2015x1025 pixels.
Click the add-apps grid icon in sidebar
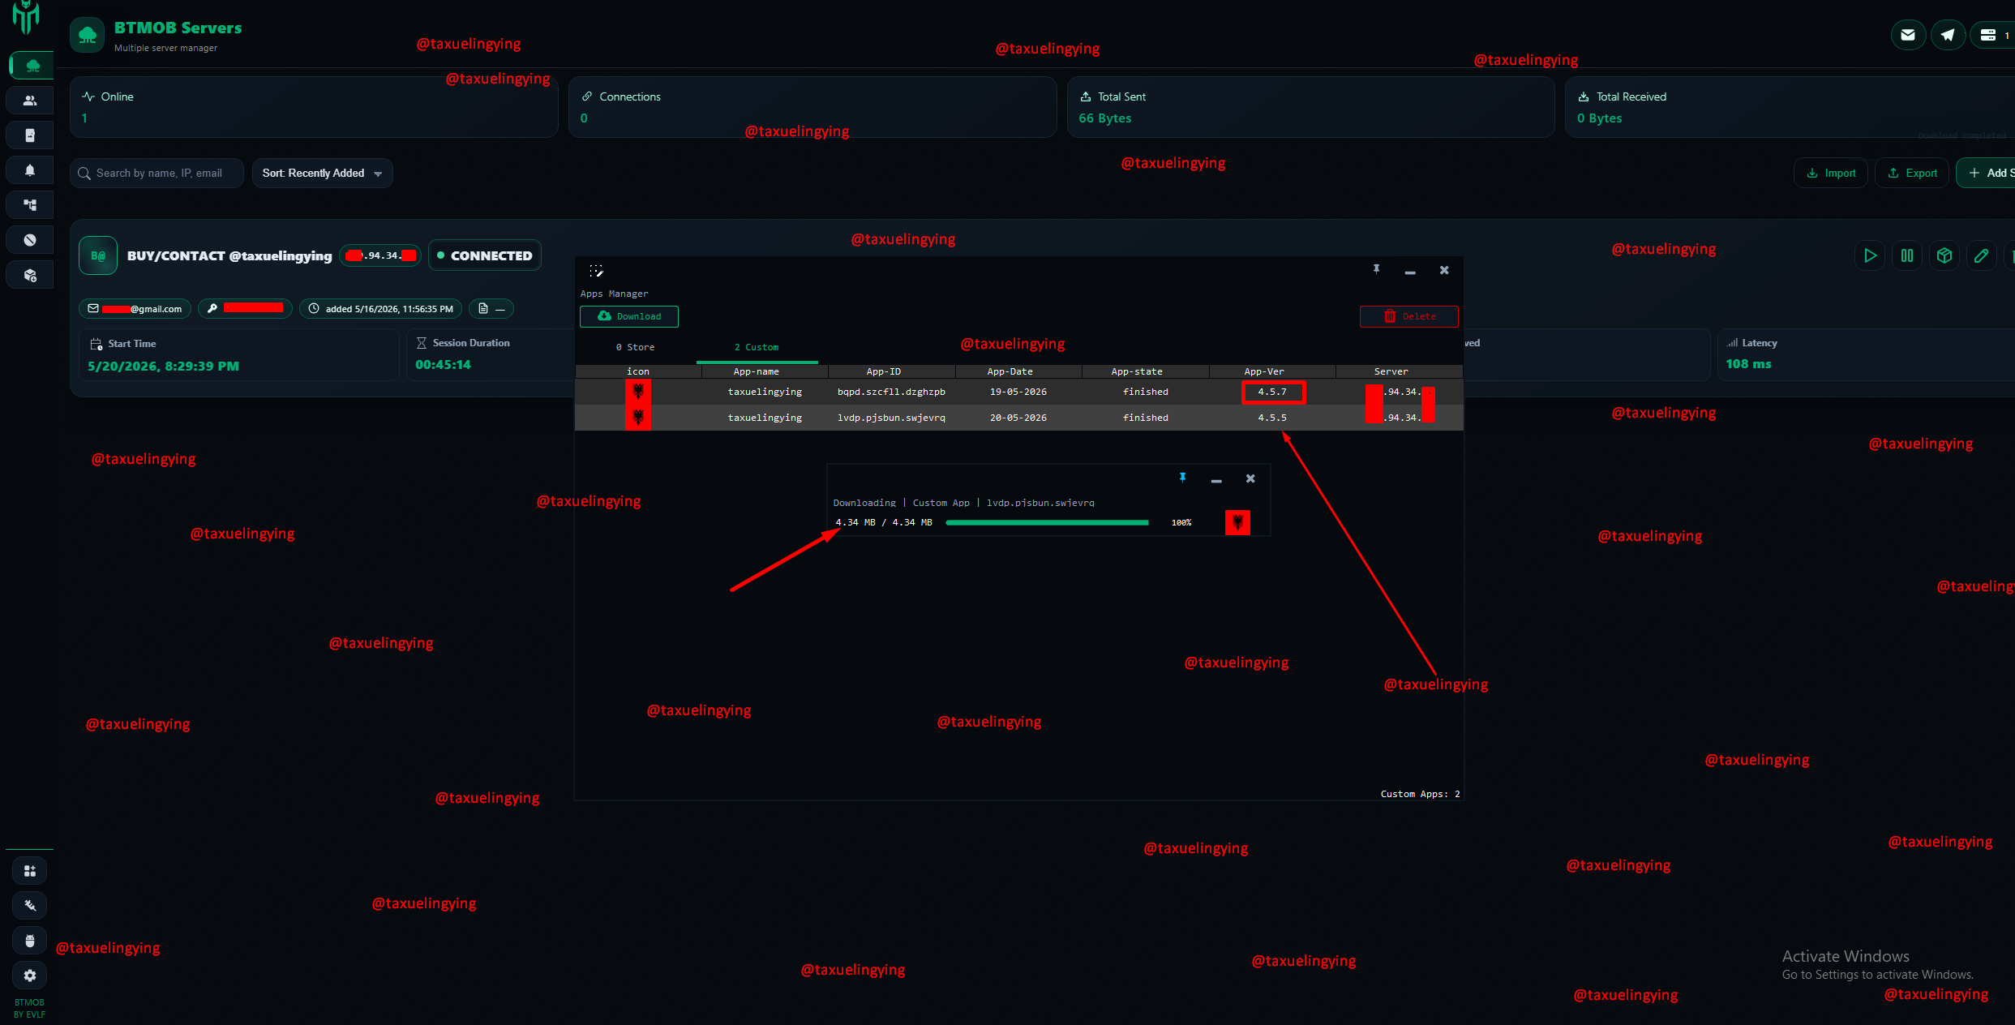tap(30, 871)
